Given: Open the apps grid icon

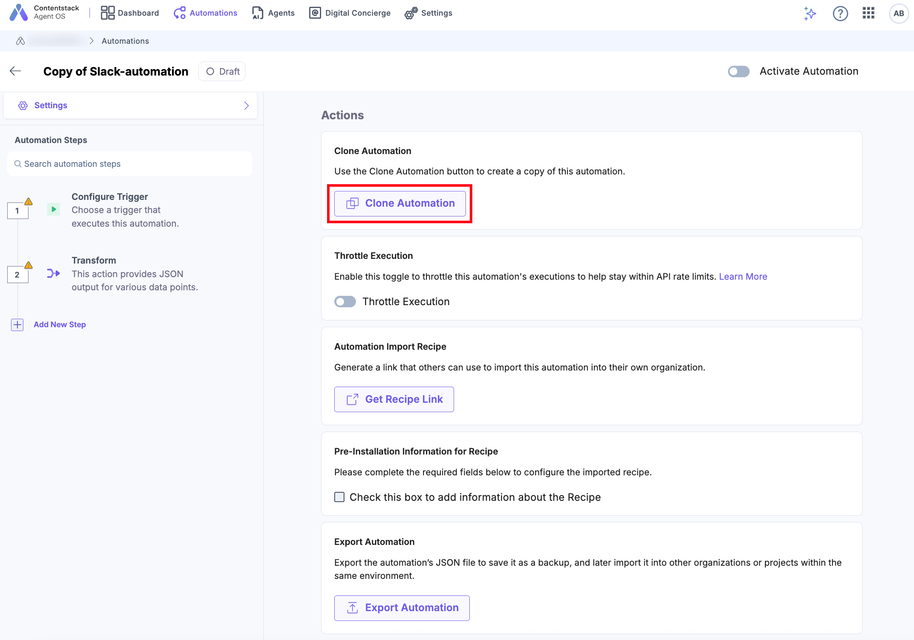Looking at the screenshot, I should pyautogui.click(x=868, y=13).
